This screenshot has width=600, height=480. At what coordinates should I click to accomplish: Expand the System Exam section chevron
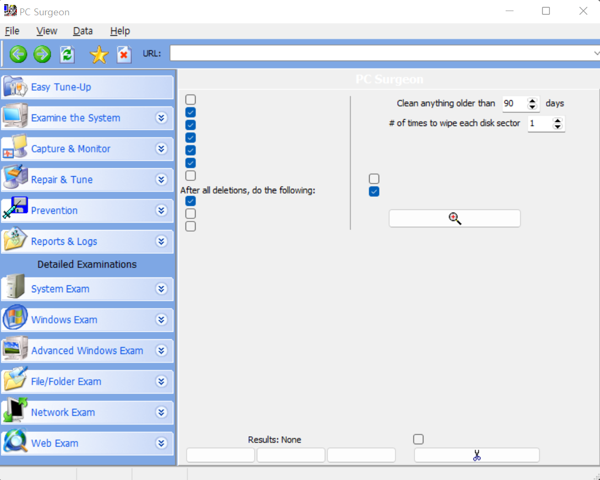point(161,289)
